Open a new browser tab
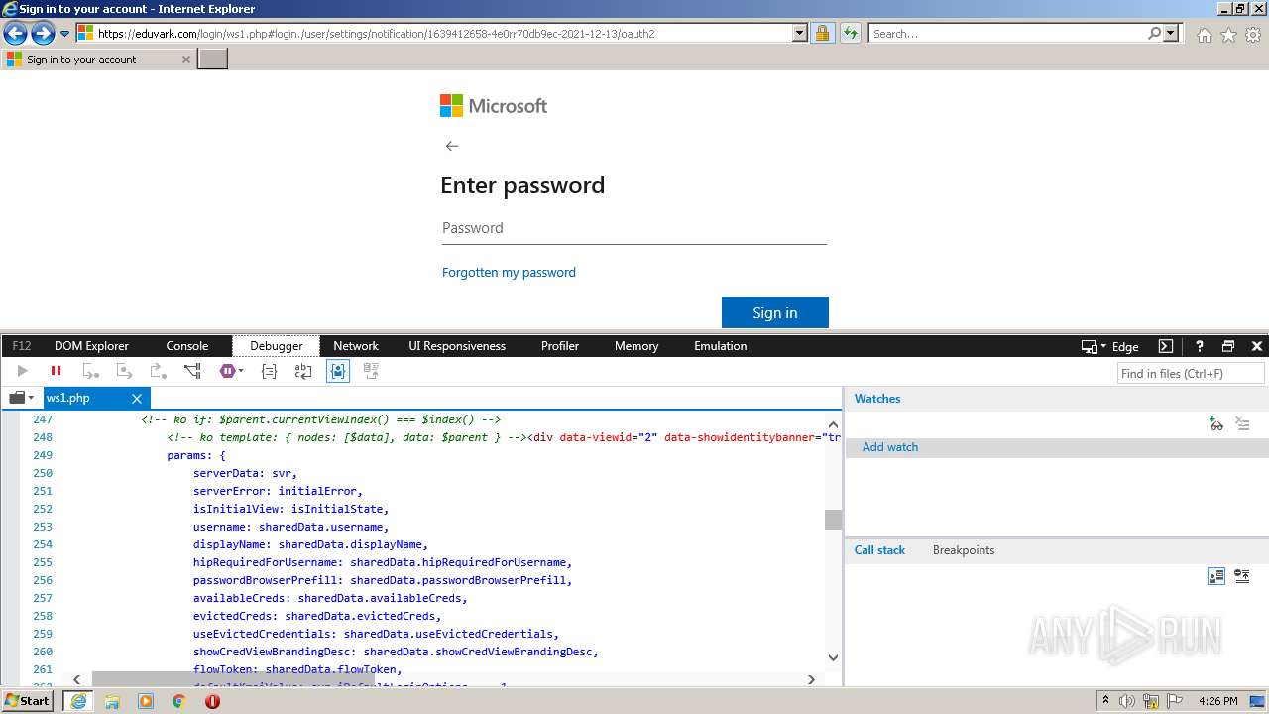1269x714 pixels. coord(213,59)
